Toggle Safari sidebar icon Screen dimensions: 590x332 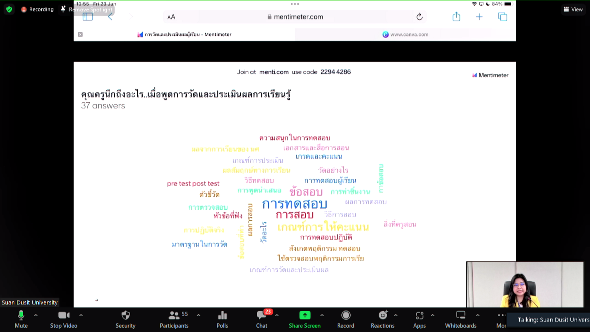point(88,17)
